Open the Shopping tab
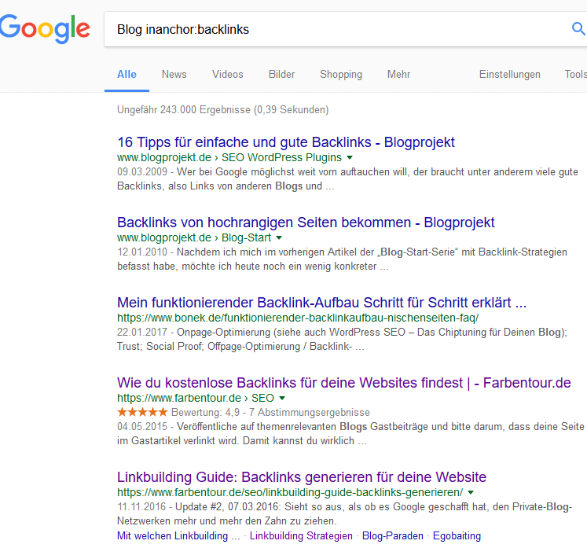Image resolution: width=587 pixels, height=548 pixels. [341, 74]
